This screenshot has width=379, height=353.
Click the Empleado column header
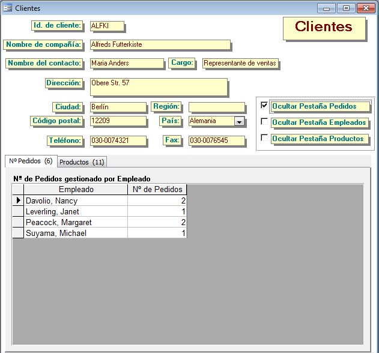(76, 190)
